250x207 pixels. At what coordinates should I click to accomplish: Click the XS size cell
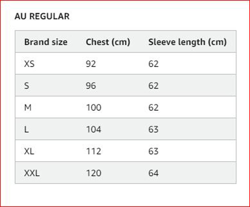[29, 64]
